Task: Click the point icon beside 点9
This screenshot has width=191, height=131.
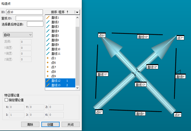Action: coord(48,76)
